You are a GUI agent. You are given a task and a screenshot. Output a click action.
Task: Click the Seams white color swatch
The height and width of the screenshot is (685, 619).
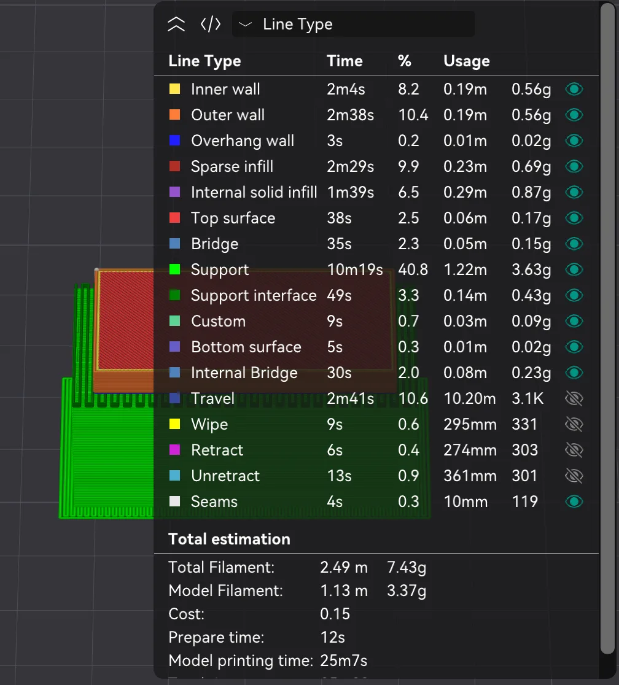pyautogui.click(x=175, y=501)
